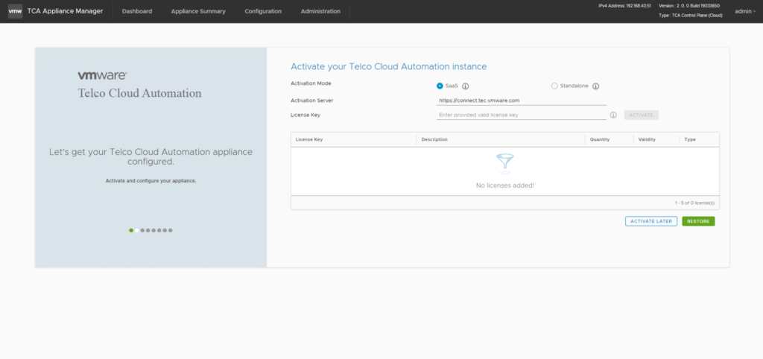Image resolution: width=763 pixels, height=359 pixels.
Task: Click the info icon next to Standalone
Action: (x=596, y=86)
